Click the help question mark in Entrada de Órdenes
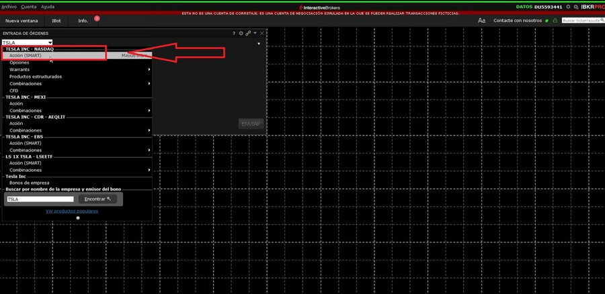605x294 pixels. click(234, 34)
